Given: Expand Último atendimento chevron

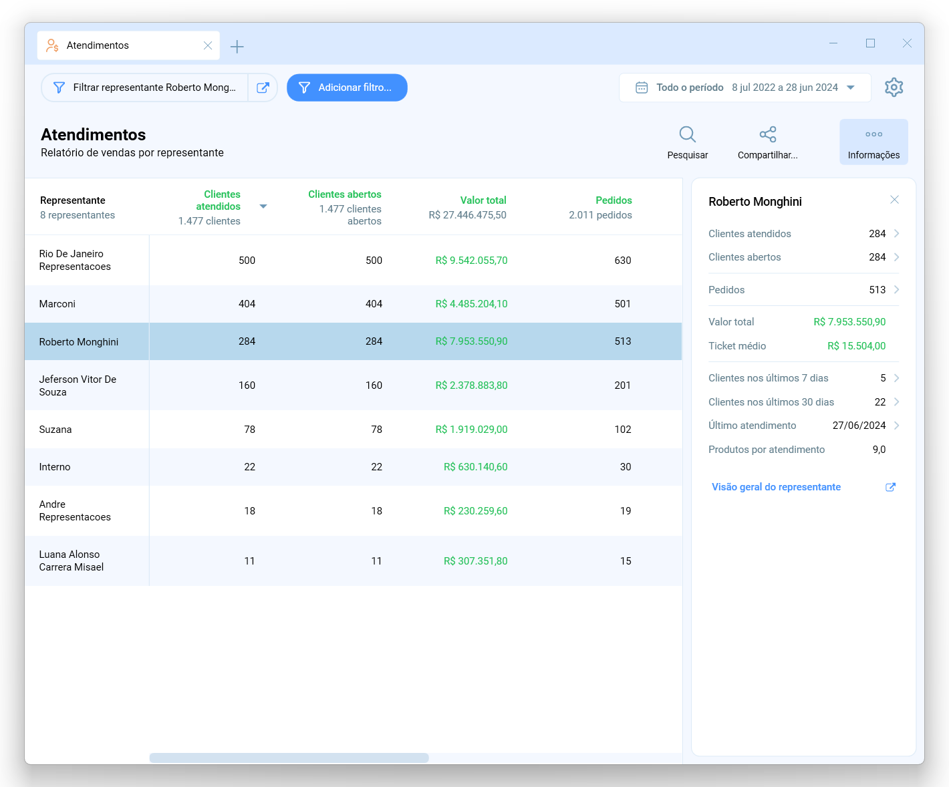Looking at the screenshot, I should (896, 426).
